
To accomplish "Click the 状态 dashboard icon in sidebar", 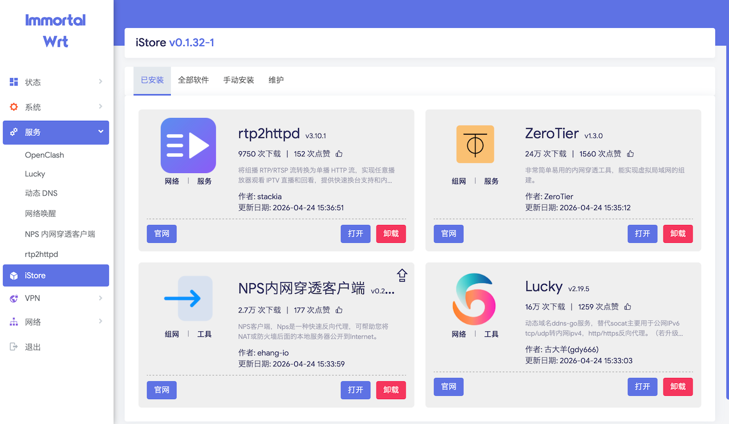I will pyautogui.click(x=14, y=82).
